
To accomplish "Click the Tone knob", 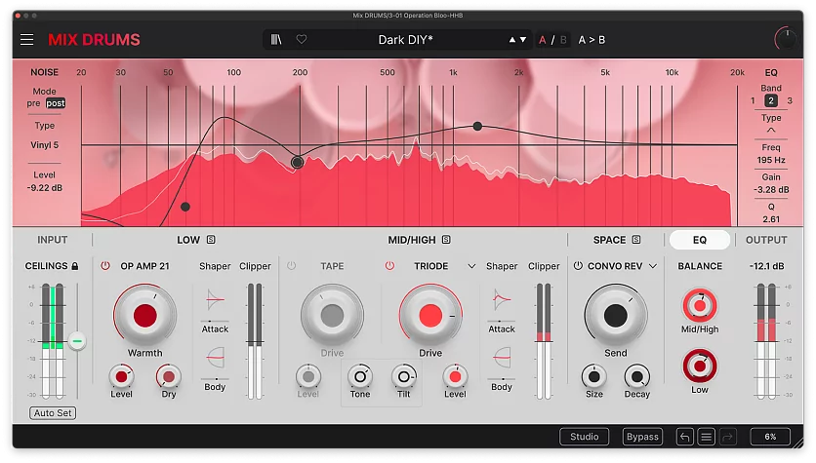I will pyautogui.click(x=359, y=376).
